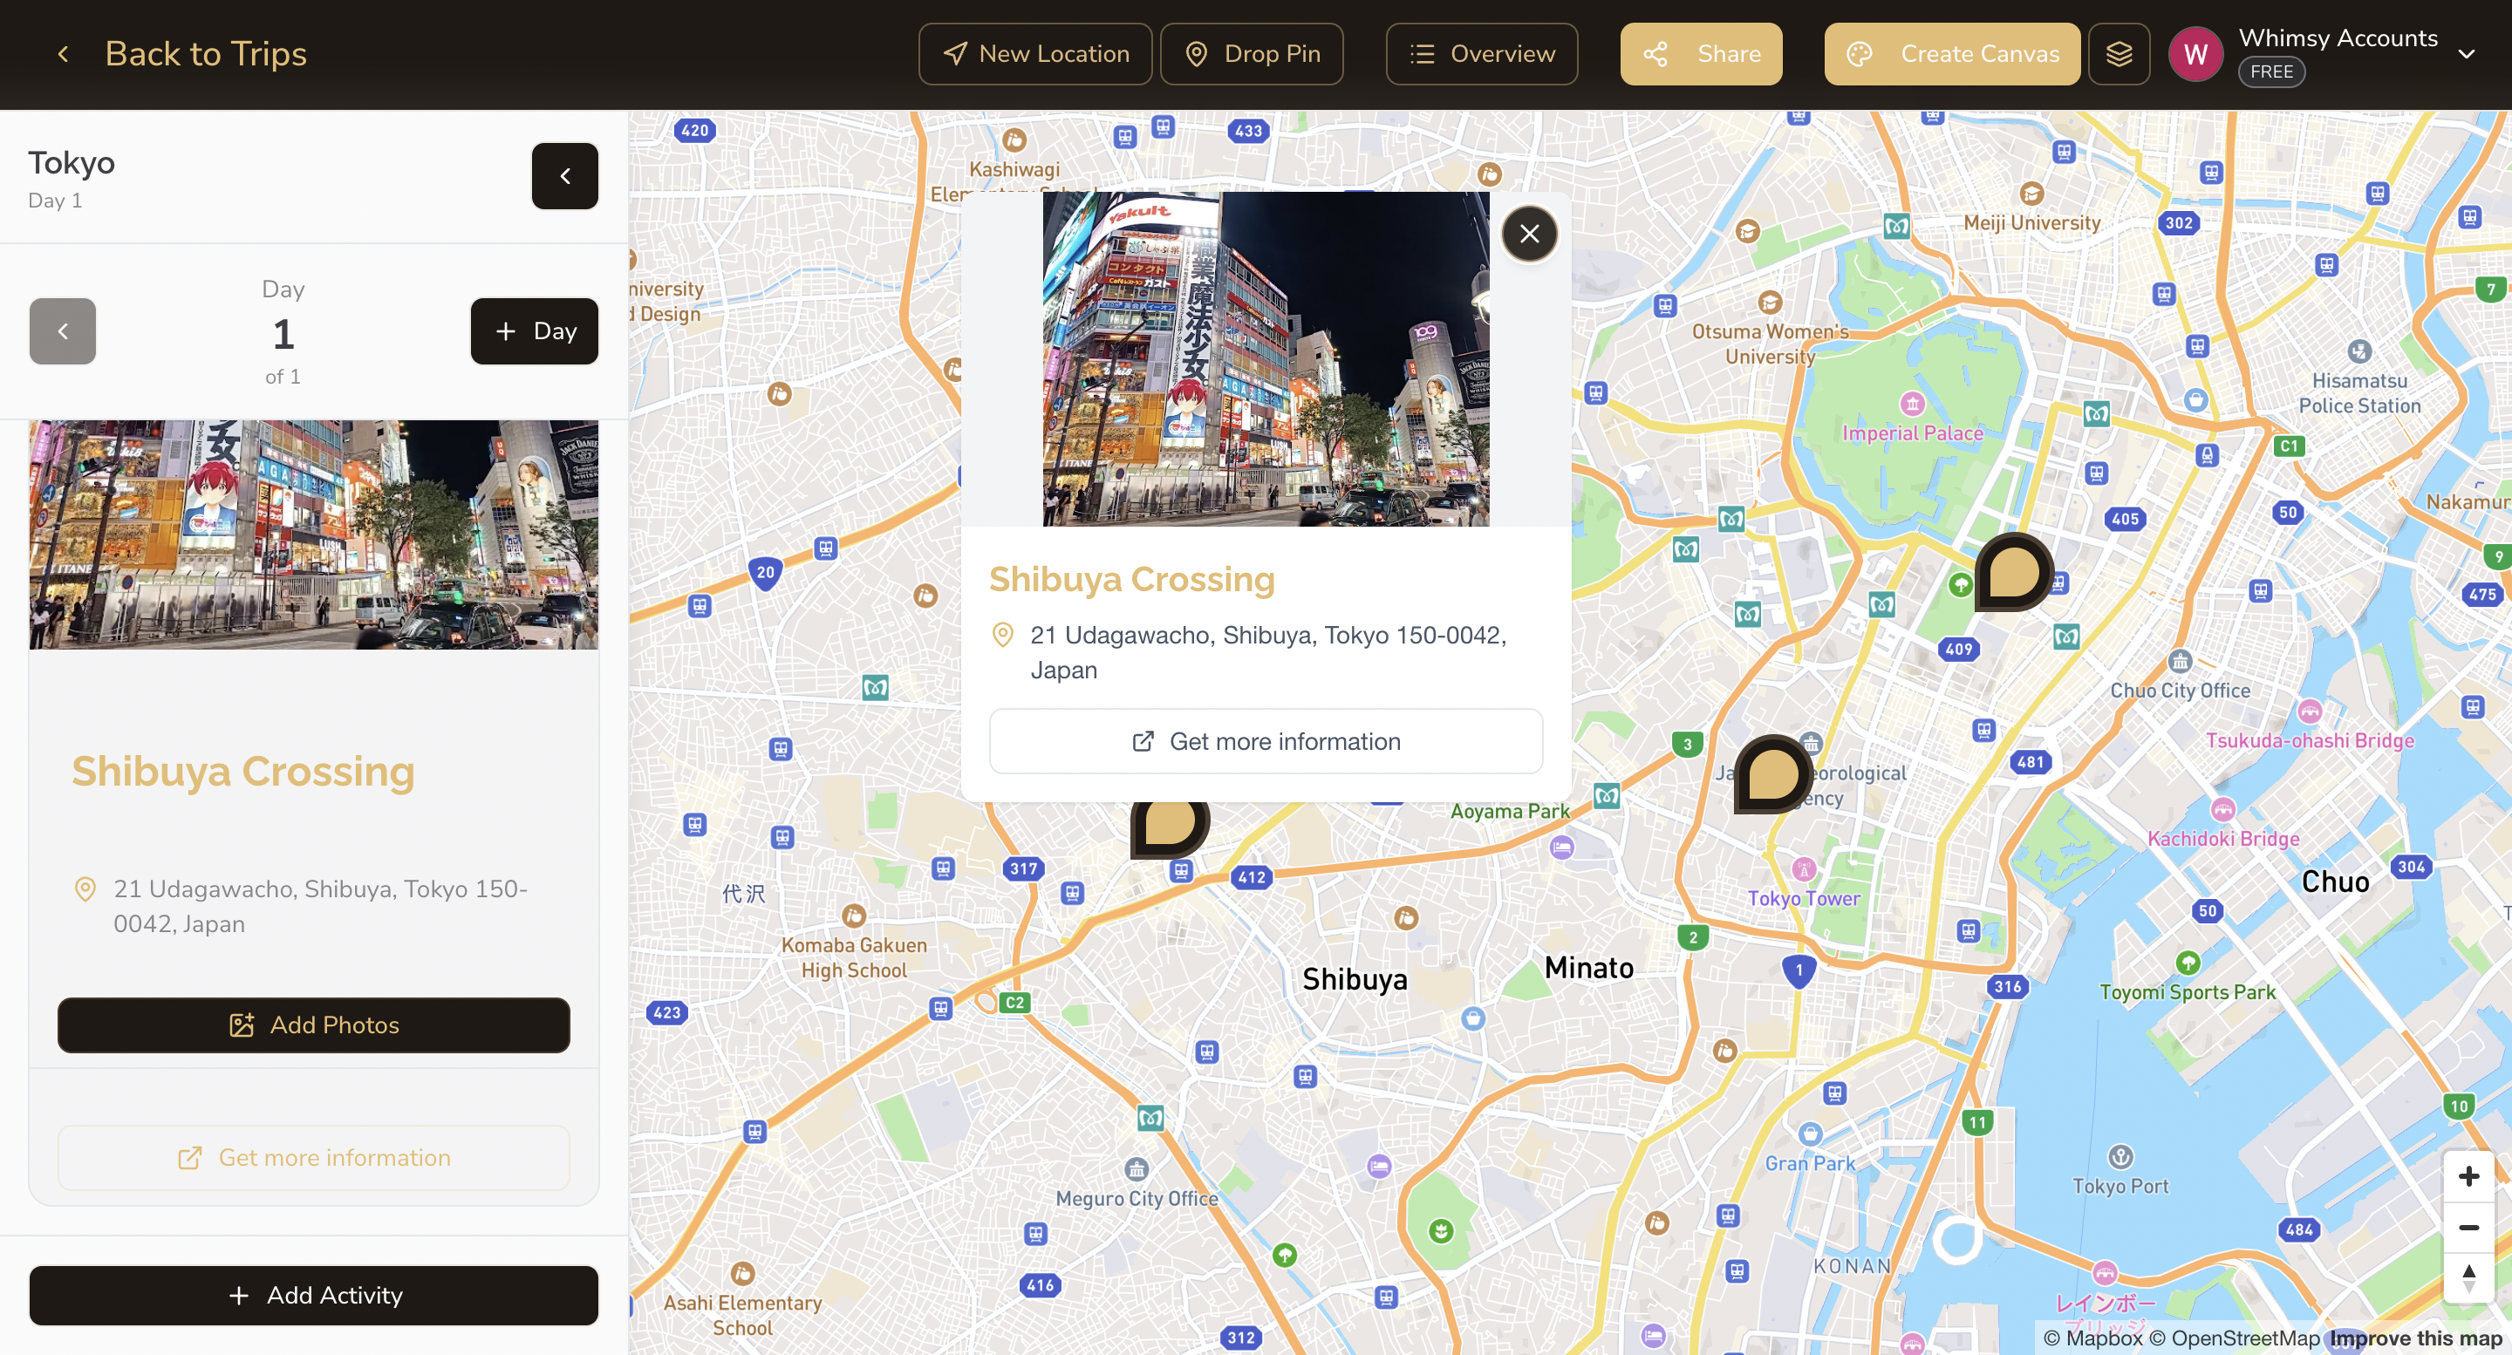Go to the previous day
The height and width of the screenshot is (1355, 2512).
point(63,330)
